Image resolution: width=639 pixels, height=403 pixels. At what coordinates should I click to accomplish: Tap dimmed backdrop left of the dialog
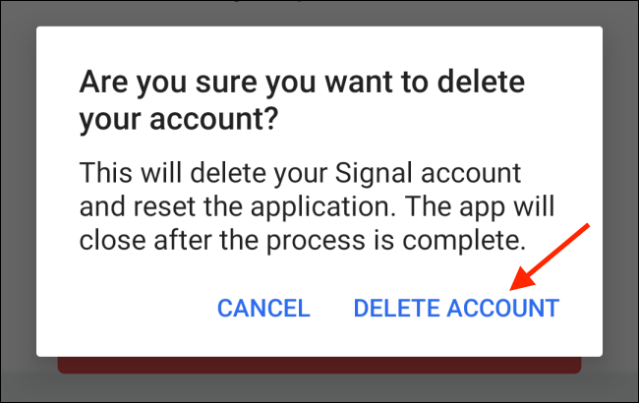click(x=18, y=192)
